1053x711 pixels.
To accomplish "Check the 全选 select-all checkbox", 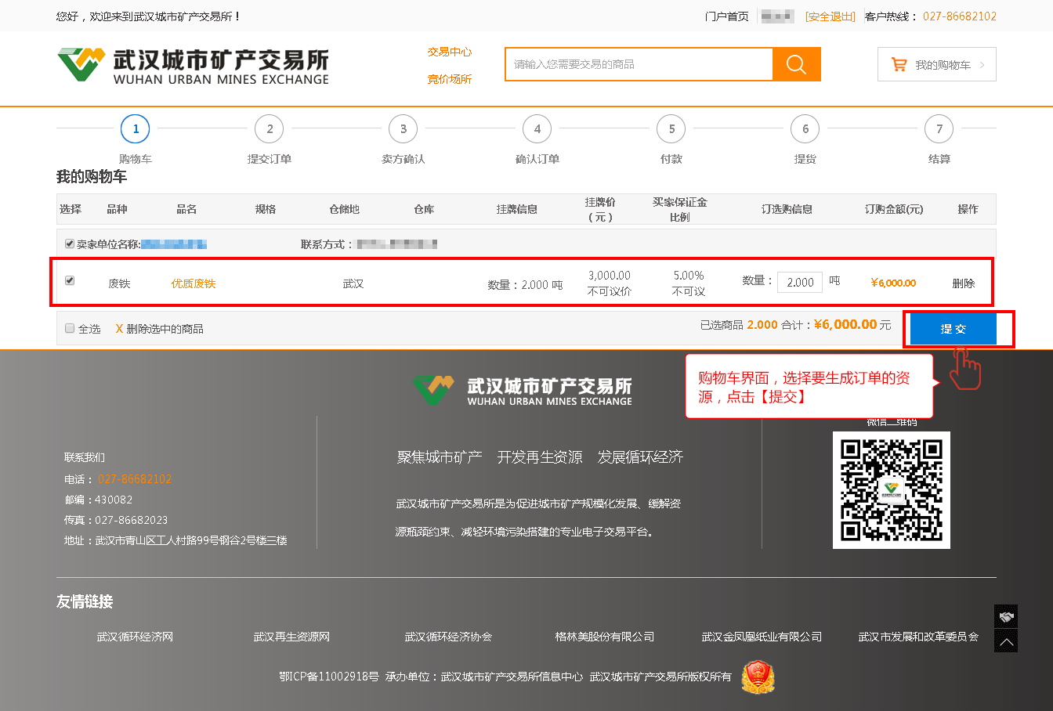I will click(x=70, y=329).
